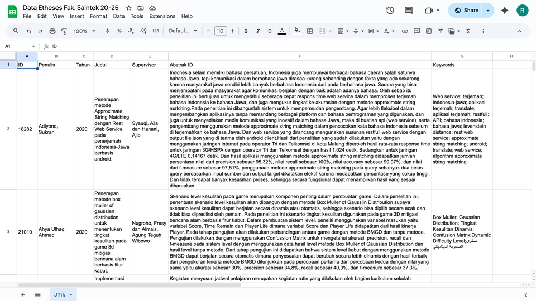
Task: Toggle bold formatting
Action: (x=246, y=31)
